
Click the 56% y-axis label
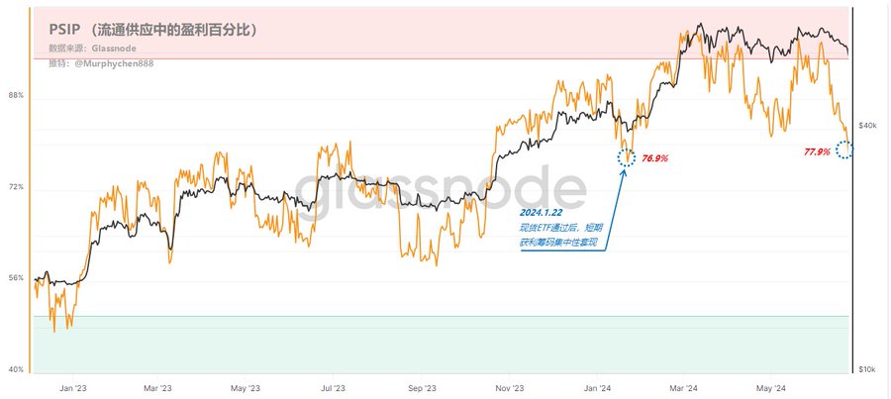(16, 278)
